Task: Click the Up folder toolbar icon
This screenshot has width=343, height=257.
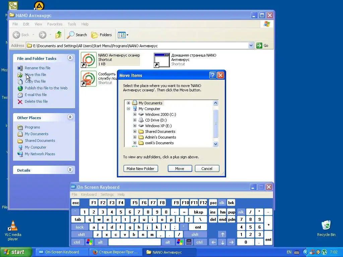Action: 58,35
